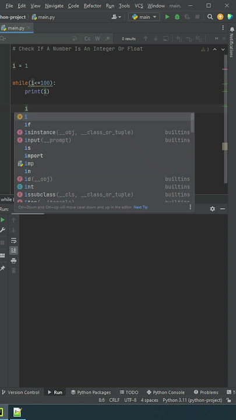
Task: Select the main.py editor tab
Action: 16,28
